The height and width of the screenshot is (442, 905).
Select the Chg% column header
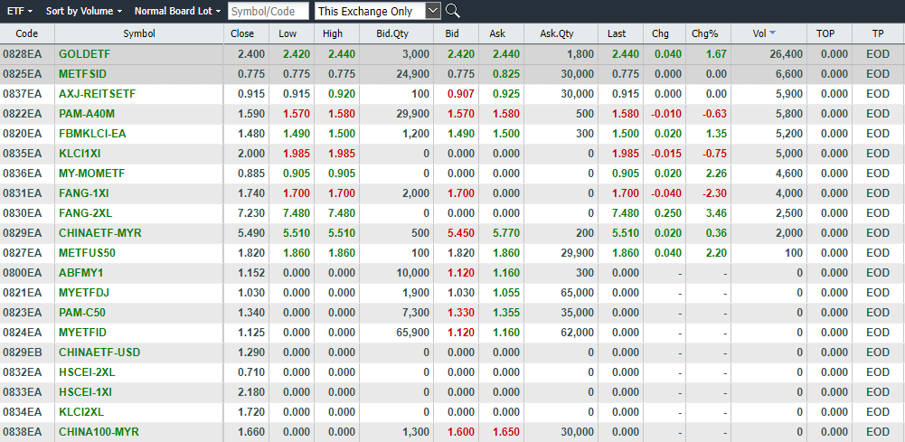703,33
